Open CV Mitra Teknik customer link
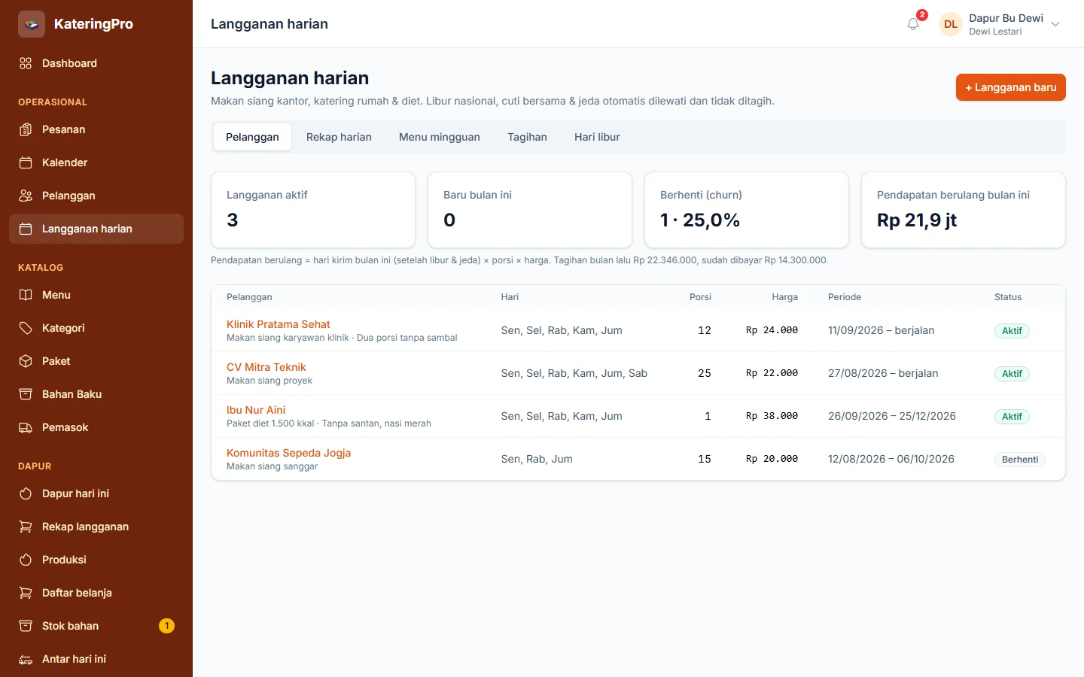Screen dimensions: 1084x677 [x=266, y=367]
